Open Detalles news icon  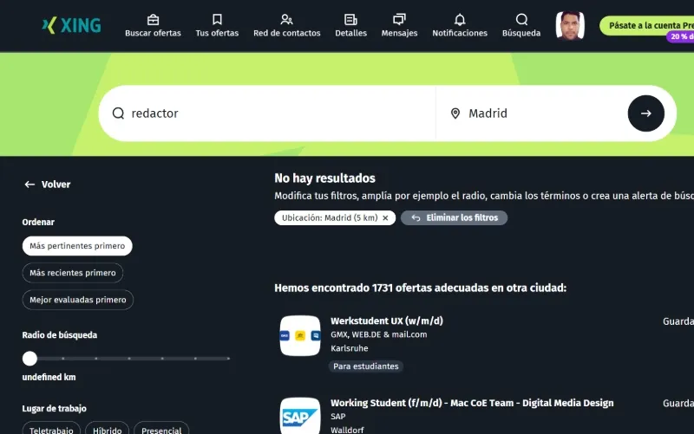click(x=350, y=20)
